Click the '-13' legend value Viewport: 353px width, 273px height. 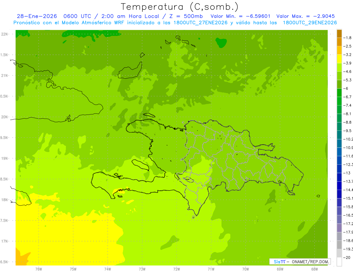[347, 173]
